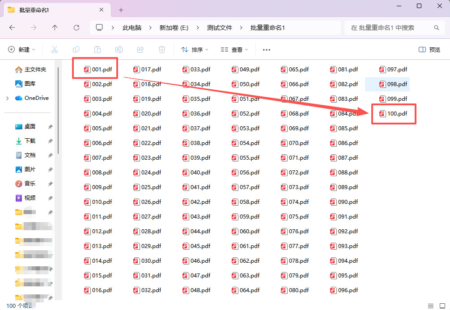Select file 040.pdf

(x=196, y=172)
